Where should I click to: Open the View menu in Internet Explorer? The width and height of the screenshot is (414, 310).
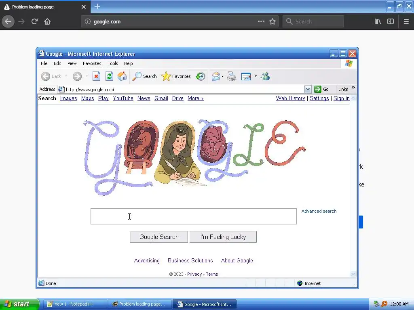click(72, 63)
